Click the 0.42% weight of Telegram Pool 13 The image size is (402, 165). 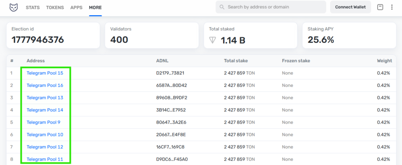tap(383, 98)
